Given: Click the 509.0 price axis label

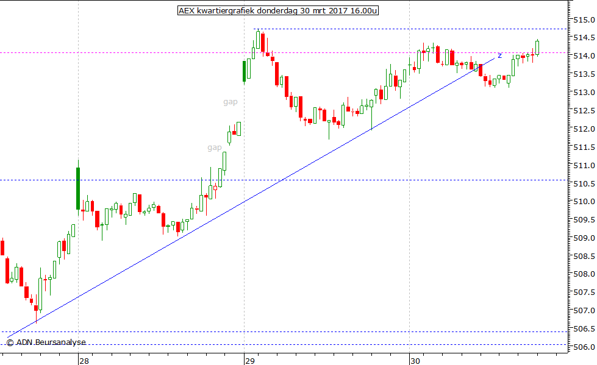Looking at the screenshot, I should (584, 238).
